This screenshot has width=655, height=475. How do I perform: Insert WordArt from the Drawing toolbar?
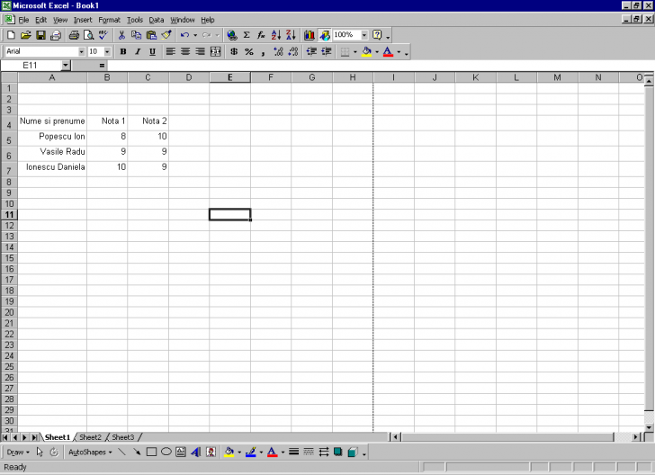point(195,452)
